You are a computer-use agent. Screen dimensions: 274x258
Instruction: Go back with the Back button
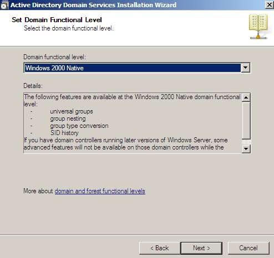click(x=160, y=248)
